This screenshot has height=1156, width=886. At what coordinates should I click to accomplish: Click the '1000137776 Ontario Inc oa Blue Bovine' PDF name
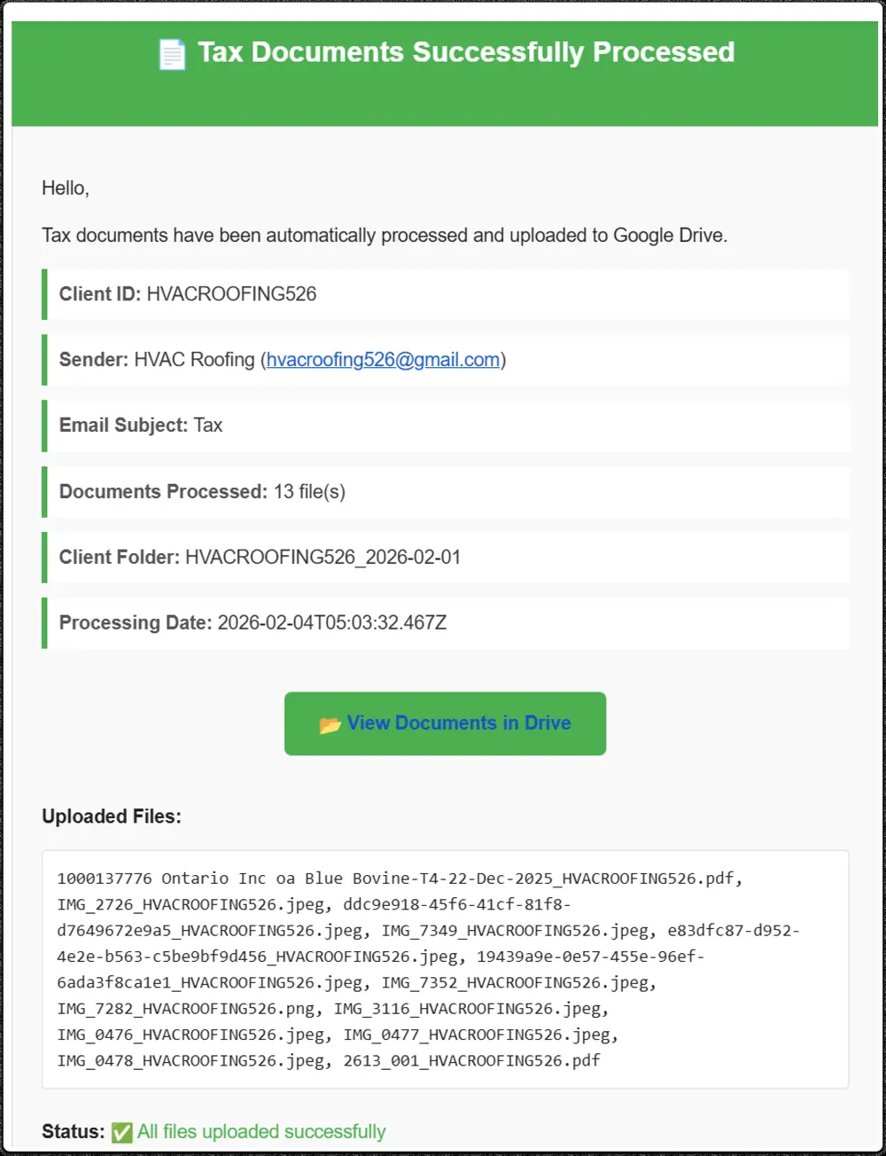[x=396, y=879]
